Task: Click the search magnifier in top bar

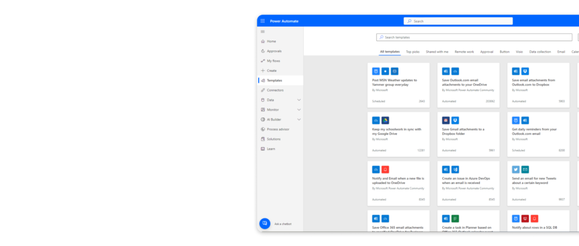Action: (409, 21)
